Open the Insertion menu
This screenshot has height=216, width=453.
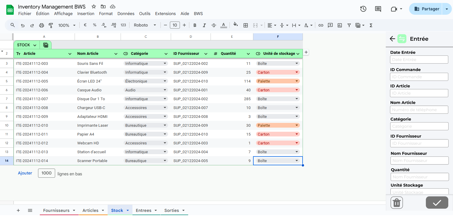coord(86,14)
